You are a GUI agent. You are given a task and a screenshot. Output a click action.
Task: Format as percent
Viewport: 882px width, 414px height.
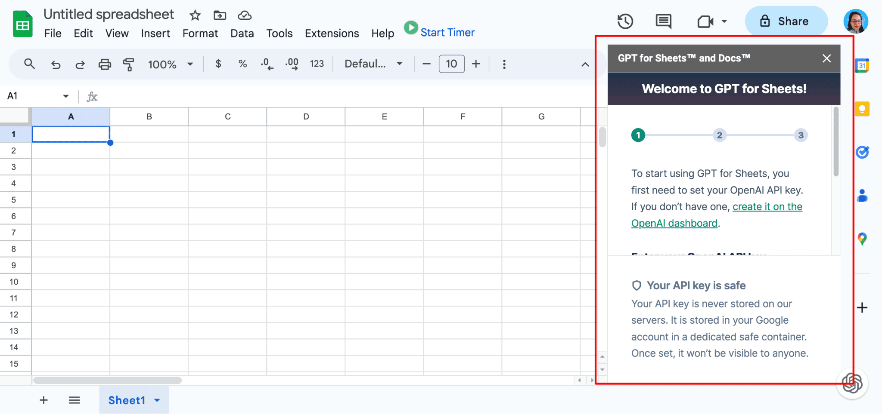[242, 64]
